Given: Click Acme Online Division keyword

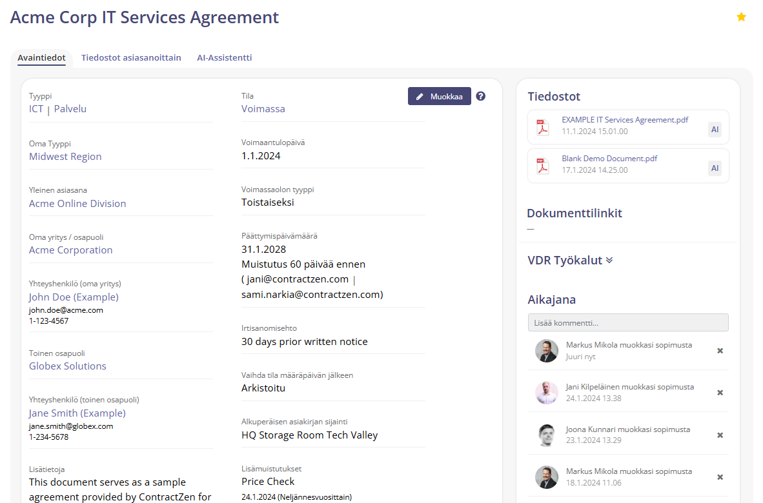Looking at the screenshot, I should (77, 204).
